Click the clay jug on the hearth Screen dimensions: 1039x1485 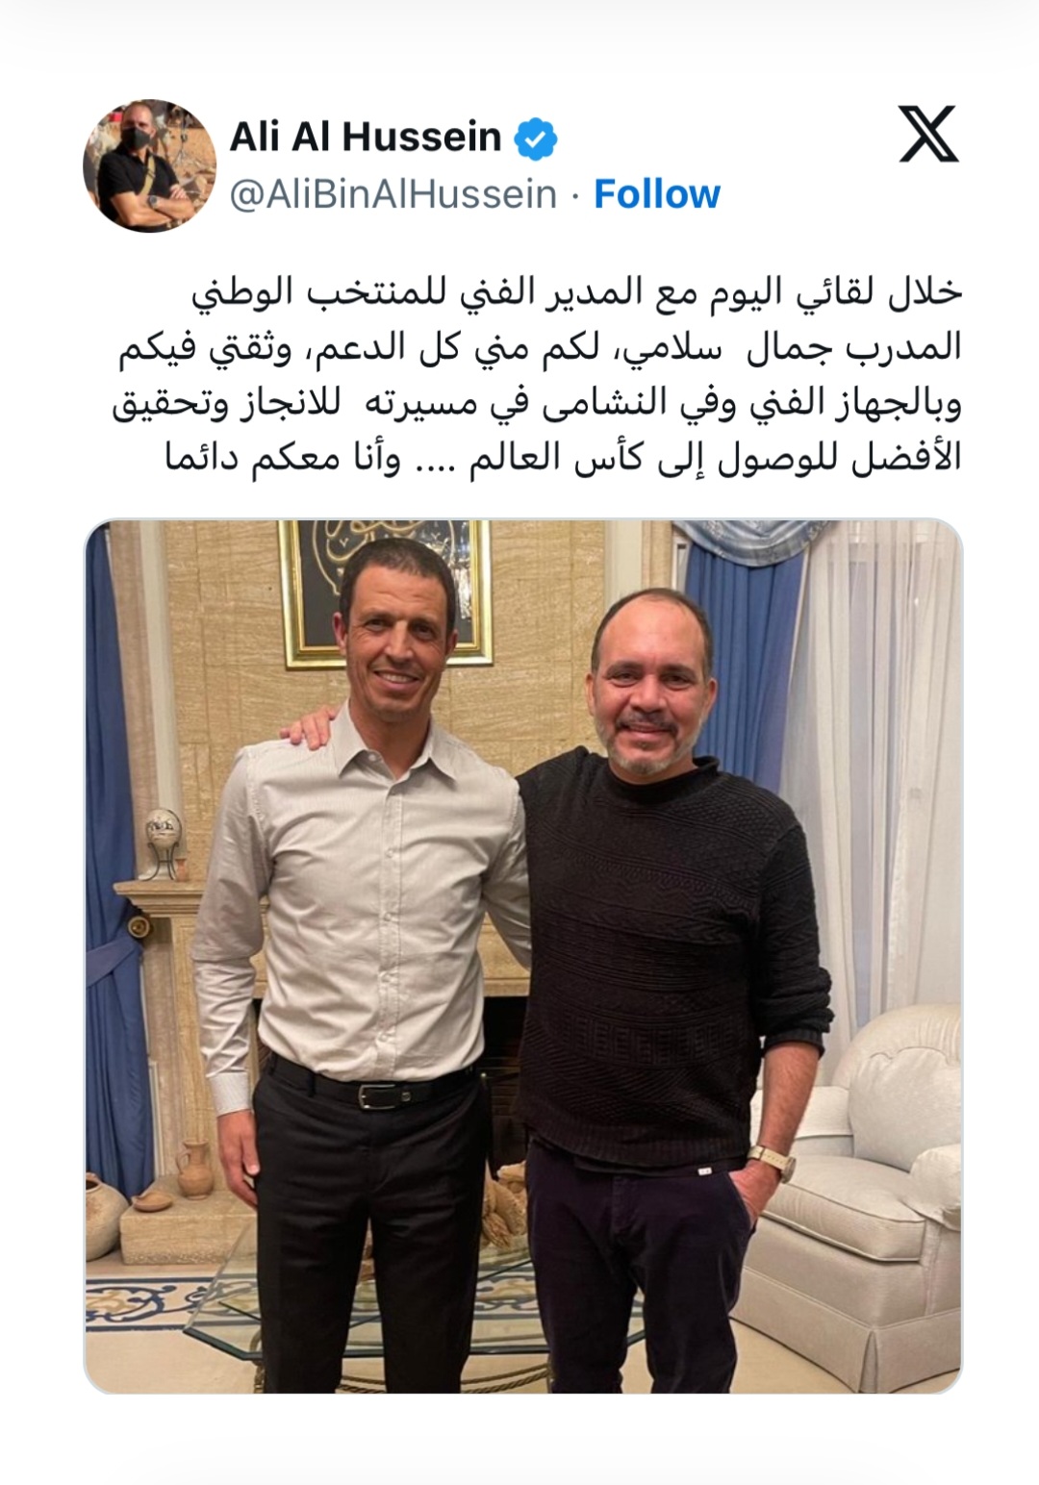click(193, 1169)
